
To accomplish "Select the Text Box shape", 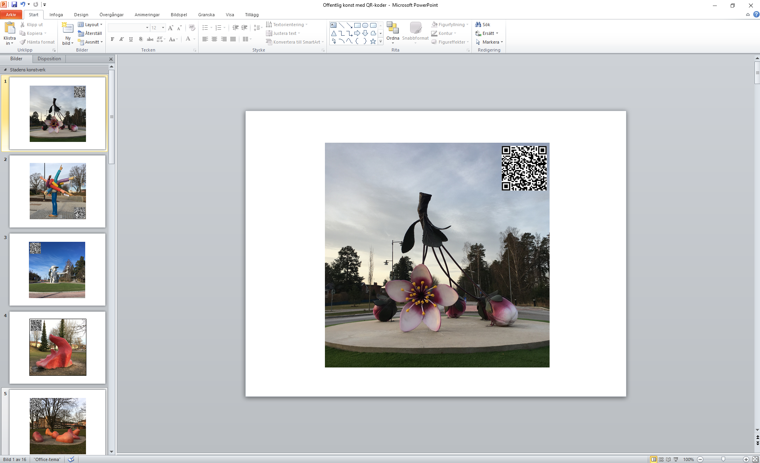I will coord(334,25).
